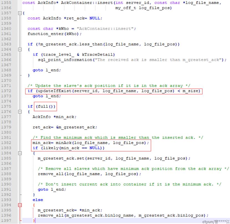Click line number 1355 in the margin
The width and height of the screenshot is (230, 224).
pos(6,3)
